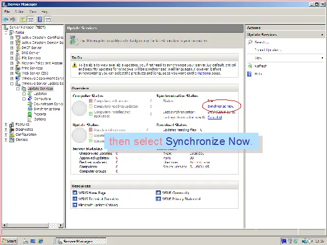The image size is (327, 245).
Task: Collapse the Roles node in the tree
Action: pos(6,33)
